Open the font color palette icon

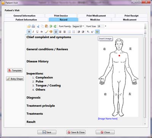coord(51,32)
